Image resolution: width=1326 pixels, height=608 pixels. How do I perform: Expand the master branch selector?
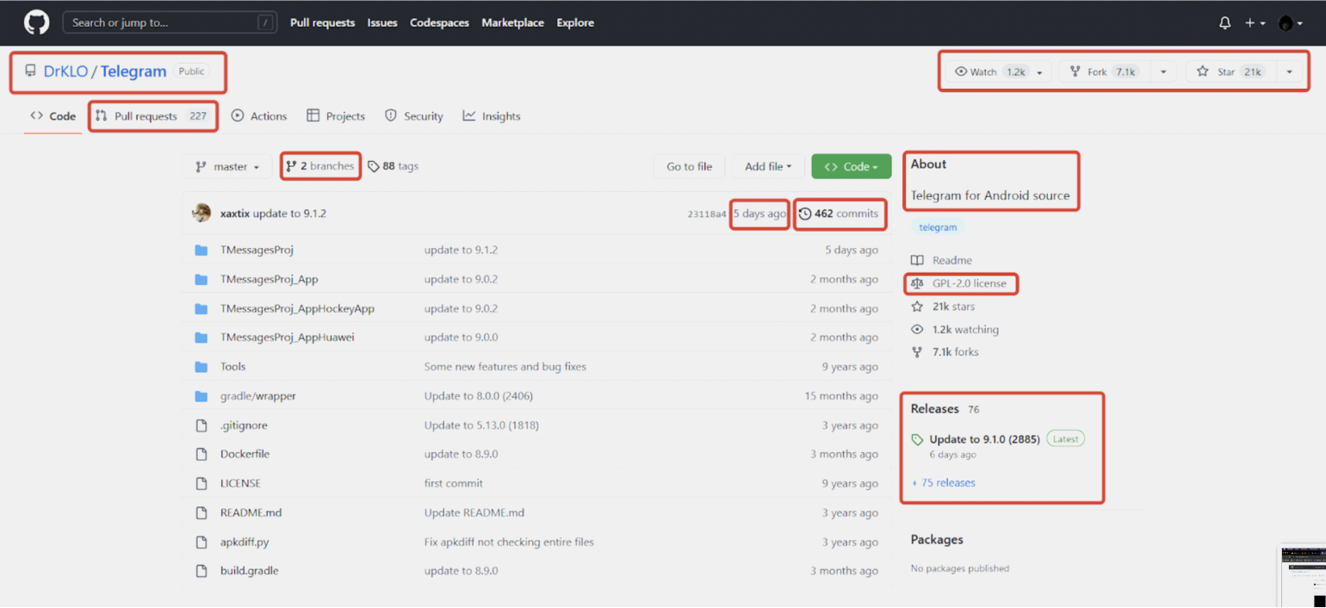227,166
